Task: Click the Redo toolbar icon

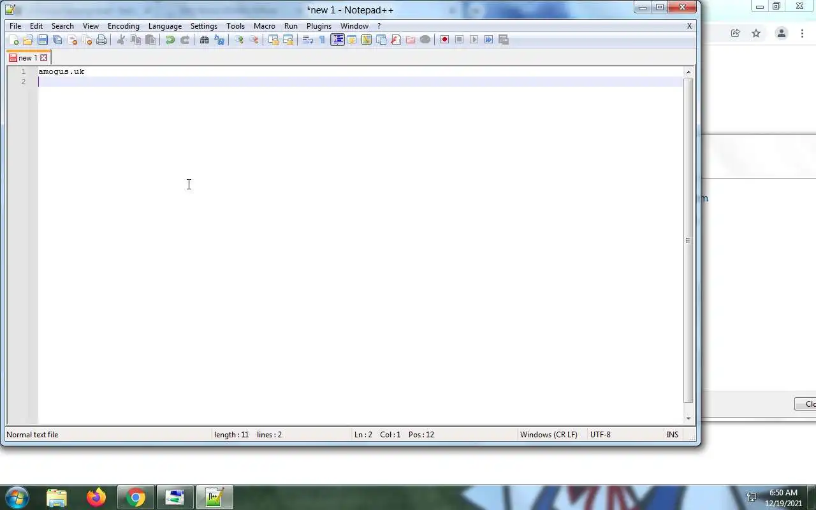Action: [185, 40]
